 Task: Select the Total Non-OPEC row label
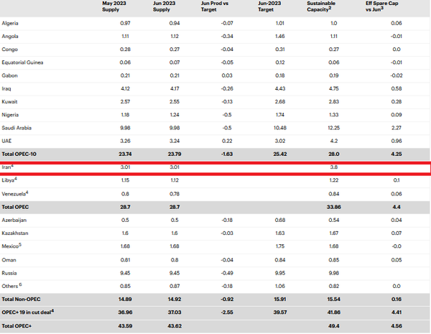24,298
